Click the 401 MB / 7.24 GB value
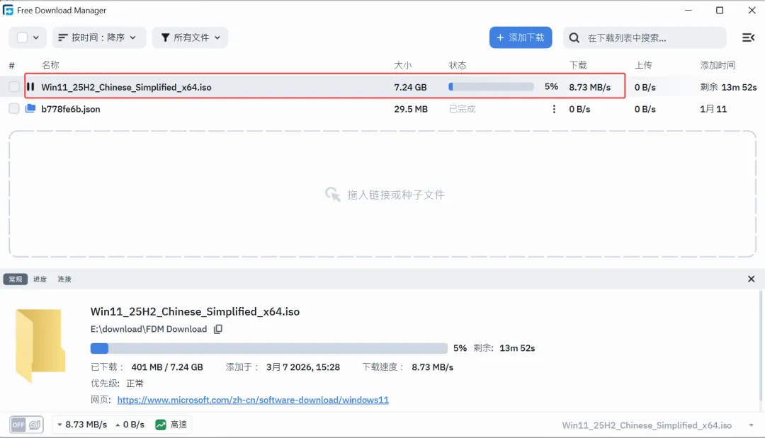765x438 pixels. point(167,367)
